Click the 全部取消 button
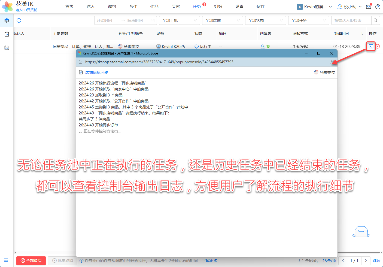This screenshot has width=383, height=267. click(31, 261)
